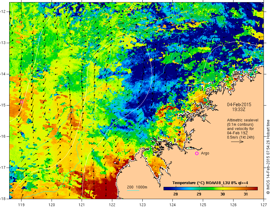The width and height of the screenshot is (270, 208).
Task: Click the latitude axis label '-12'
Action: [3, 12]
